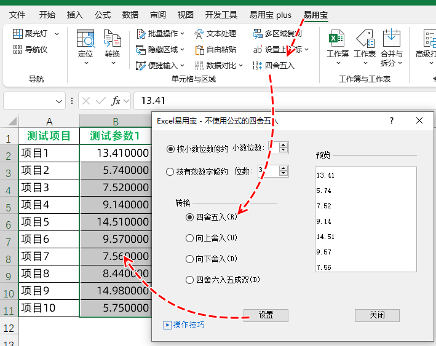Switch to the 开始 tab
This screenshot has height=346, width=436.
coord(47,15)
